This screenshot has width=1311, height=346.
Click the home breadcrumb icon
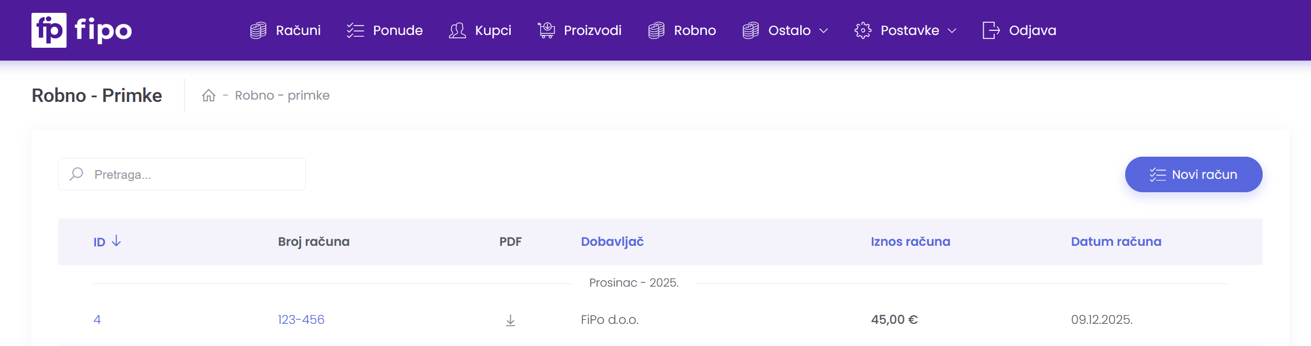pyautogui.click(x=209, y=96)
